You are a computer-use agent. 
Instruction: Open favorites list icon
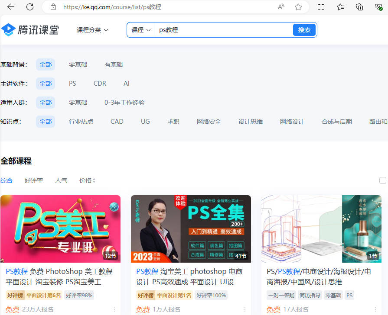click(340, 7)
